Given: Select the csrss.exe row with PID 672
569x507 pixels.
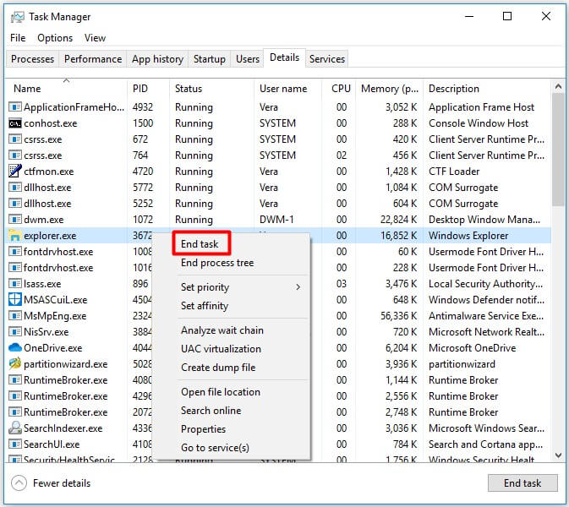Looking at the screenshot, I should tap(279, 139).
